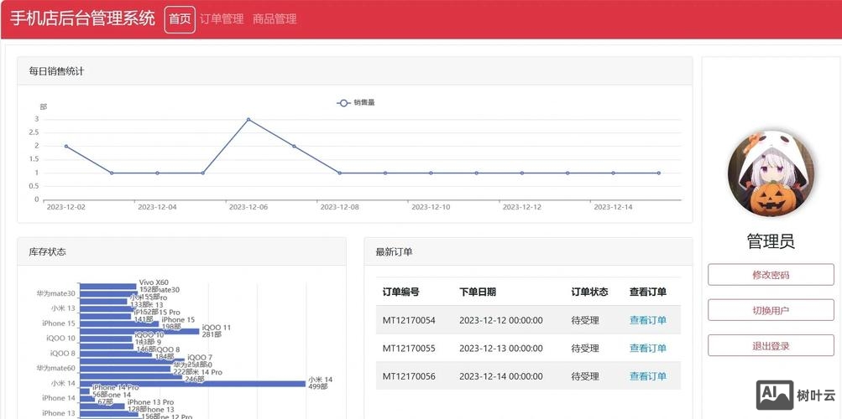Select order number MT12170056 cell

pyautogui.click(x=409, y=376)
